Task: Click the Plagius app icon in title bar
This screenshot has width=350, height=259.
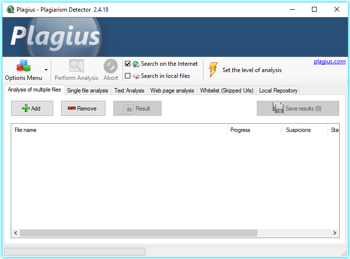Action: pos(10,9)
